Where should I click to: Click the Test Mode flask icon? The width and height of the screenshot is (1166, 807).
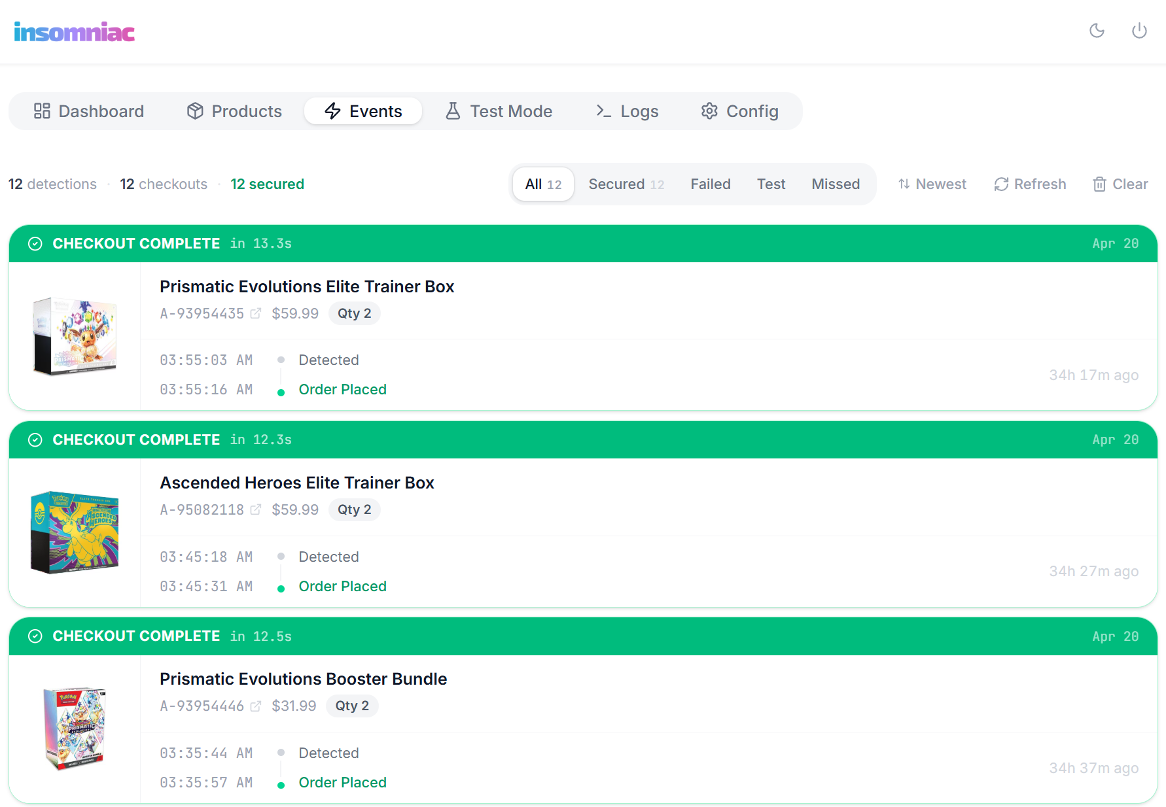pyautogui.click(x=453, y=111)
